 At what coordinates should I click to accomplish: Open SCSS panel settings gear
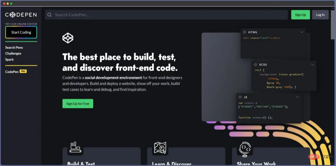255,65
